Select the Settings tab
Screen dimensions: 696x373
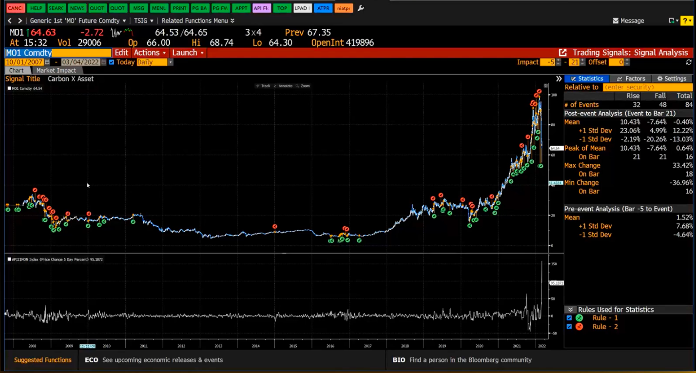[x=672, y=79]
